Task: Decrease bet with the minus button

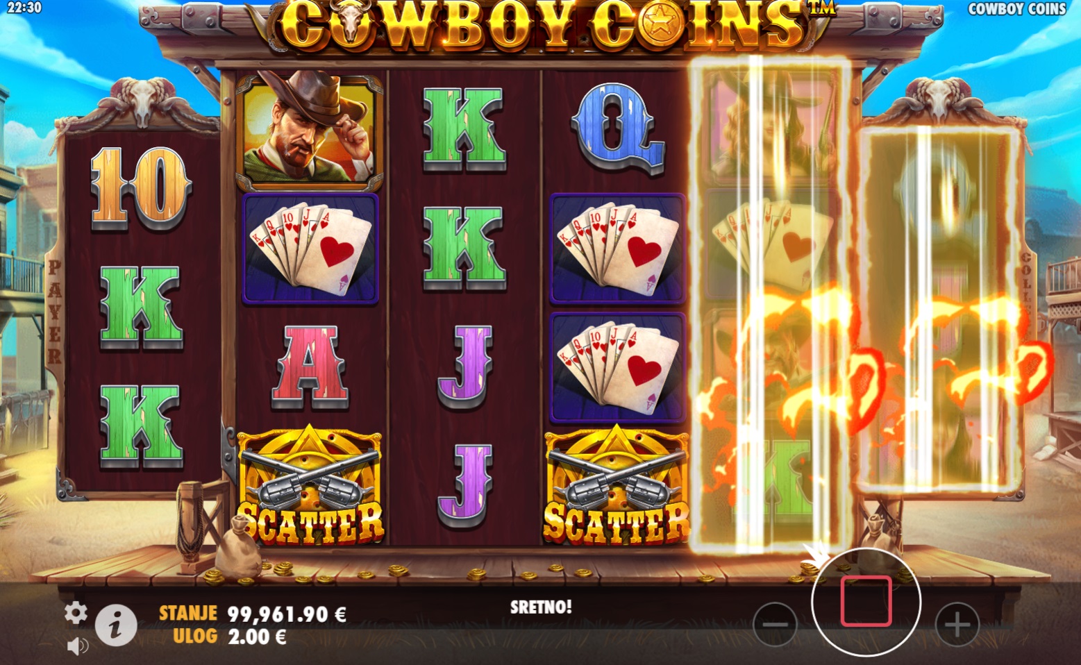Action: (x=775, y=624)
